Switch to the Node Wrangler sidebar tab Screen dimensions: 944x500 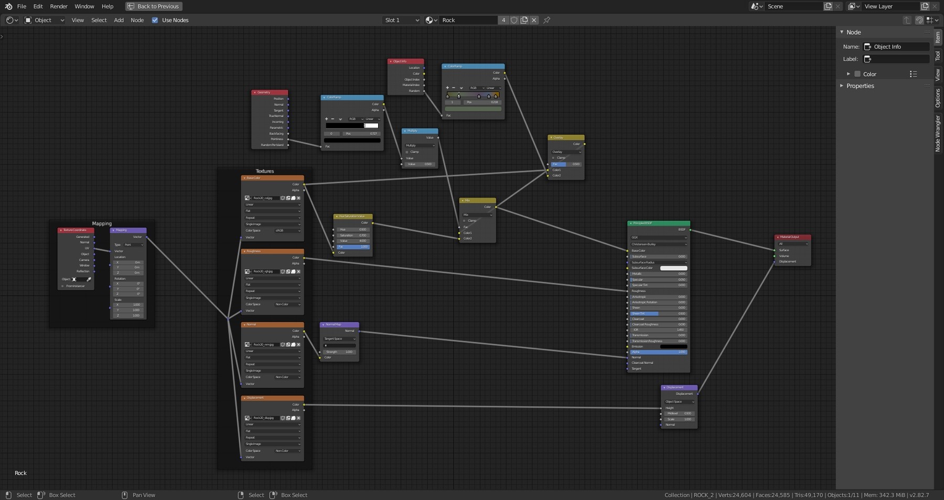[938, 133]
